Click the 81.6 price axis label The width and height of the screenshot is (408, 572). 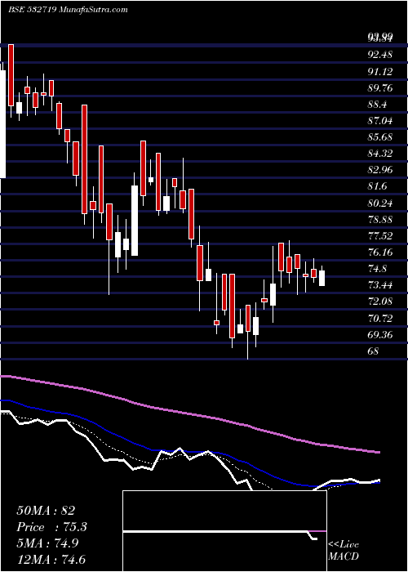click(x=377, y=186)
